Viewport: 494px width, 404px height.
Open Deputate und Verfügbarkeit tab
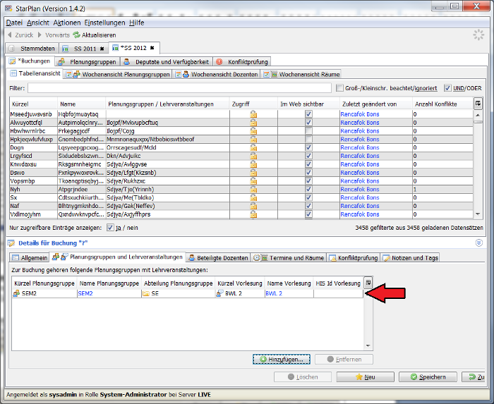[167, 62]
